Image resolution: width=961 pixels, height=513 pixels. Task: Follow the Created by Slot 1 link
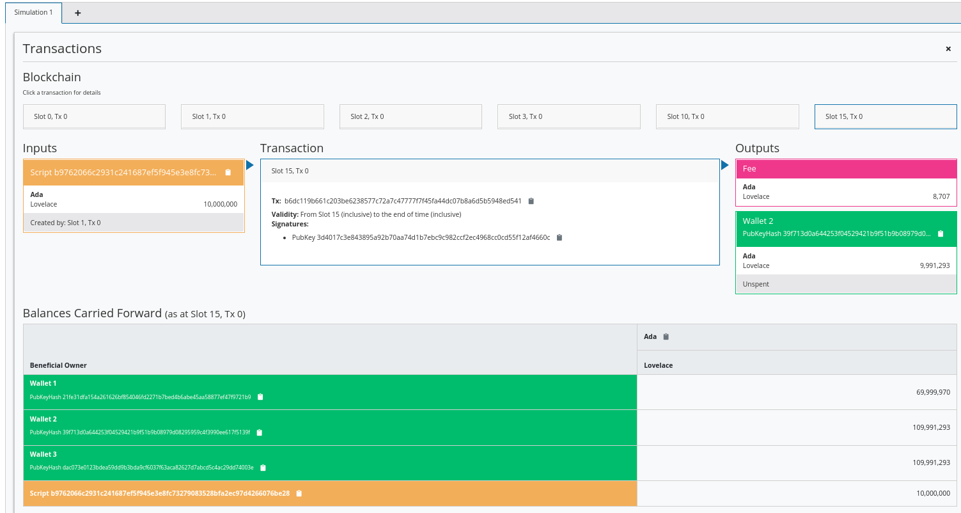tap(65, 223)
